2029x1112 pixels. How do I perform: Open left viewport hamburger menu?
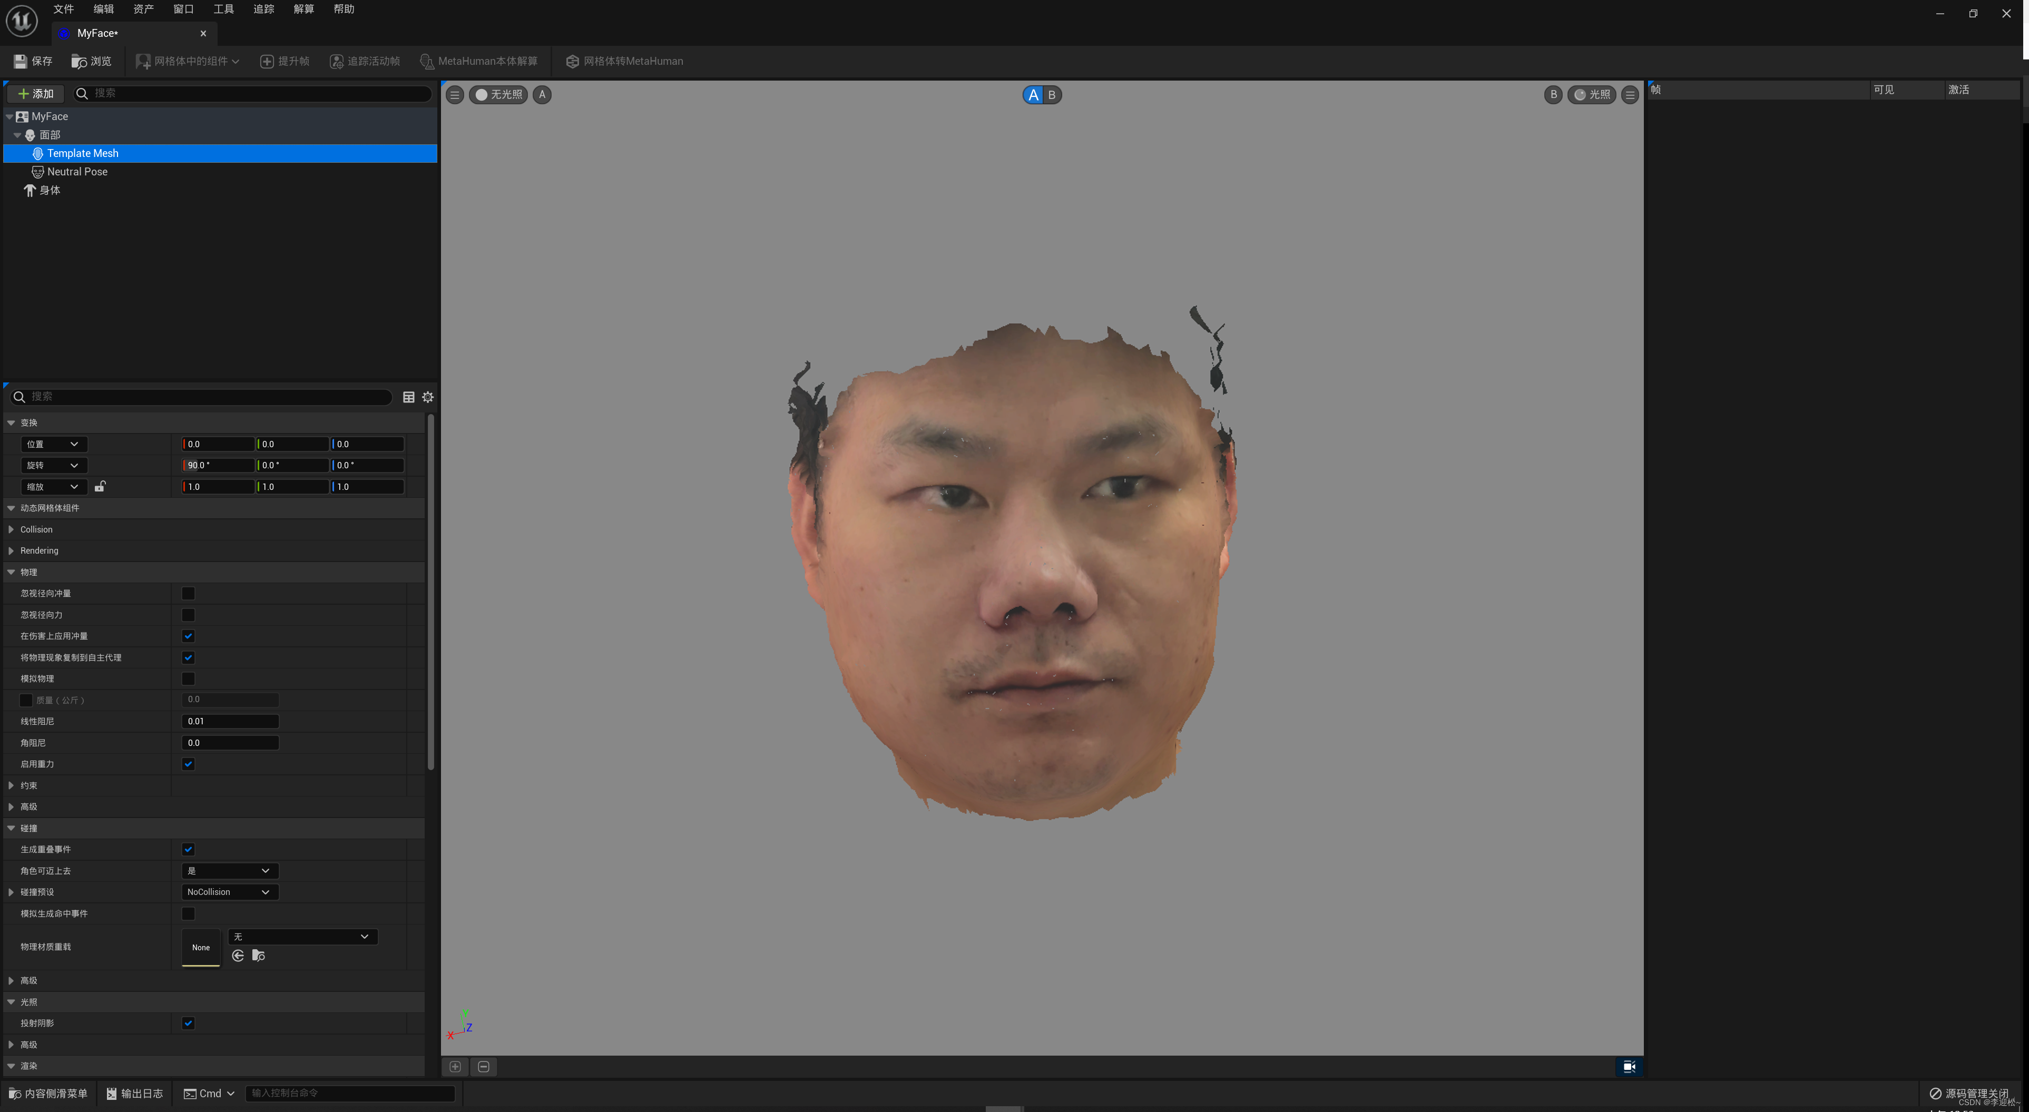pos(455,94)
